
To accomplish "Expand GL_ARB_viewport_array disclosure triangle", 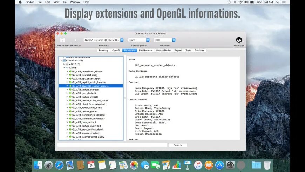I will tap(67, 75).
